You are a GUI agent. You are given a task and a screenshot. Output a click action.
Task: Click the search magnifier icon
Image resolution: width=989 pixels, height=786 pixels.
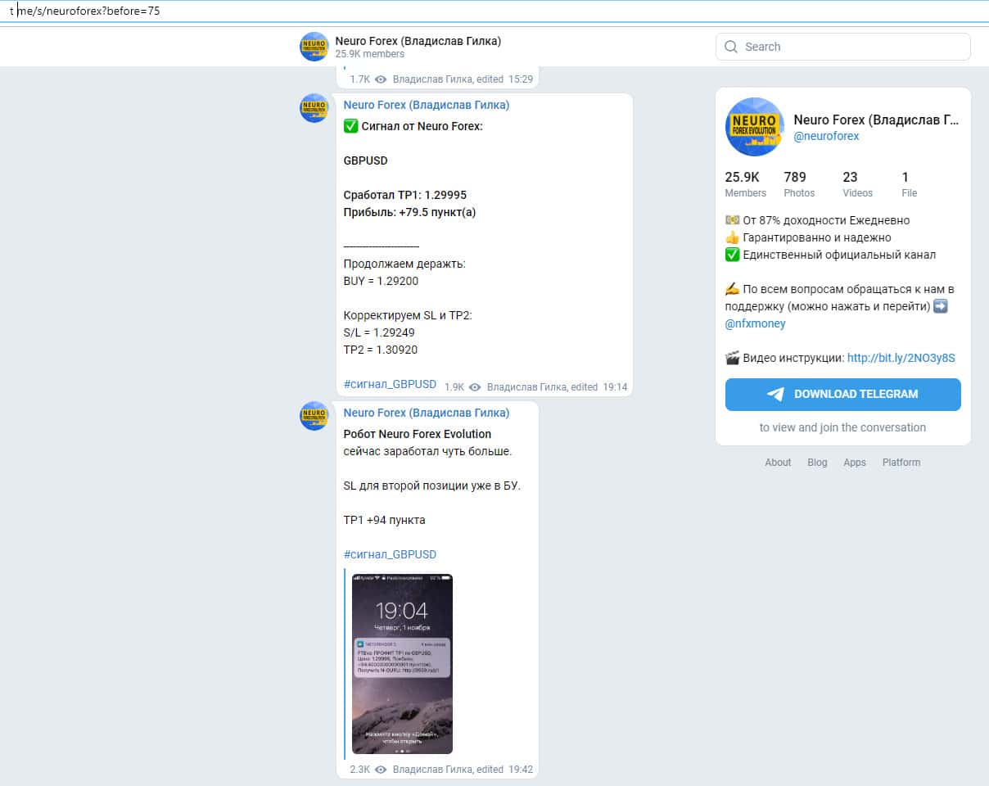tap(731, 47)
